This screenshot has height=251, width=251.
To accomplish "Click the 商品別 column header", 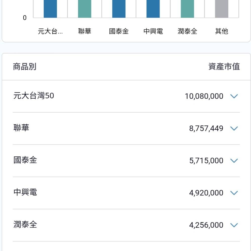I will click(25, 67).
